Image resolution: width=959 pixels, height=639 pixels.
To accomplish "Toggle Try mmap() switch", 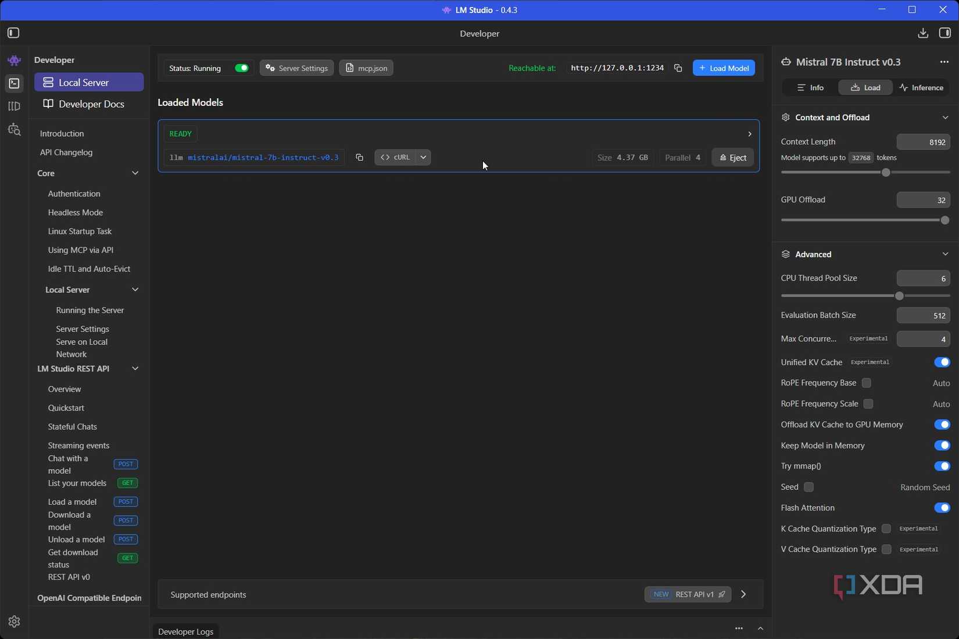I will pyautogui.click(x=942, y=466).
